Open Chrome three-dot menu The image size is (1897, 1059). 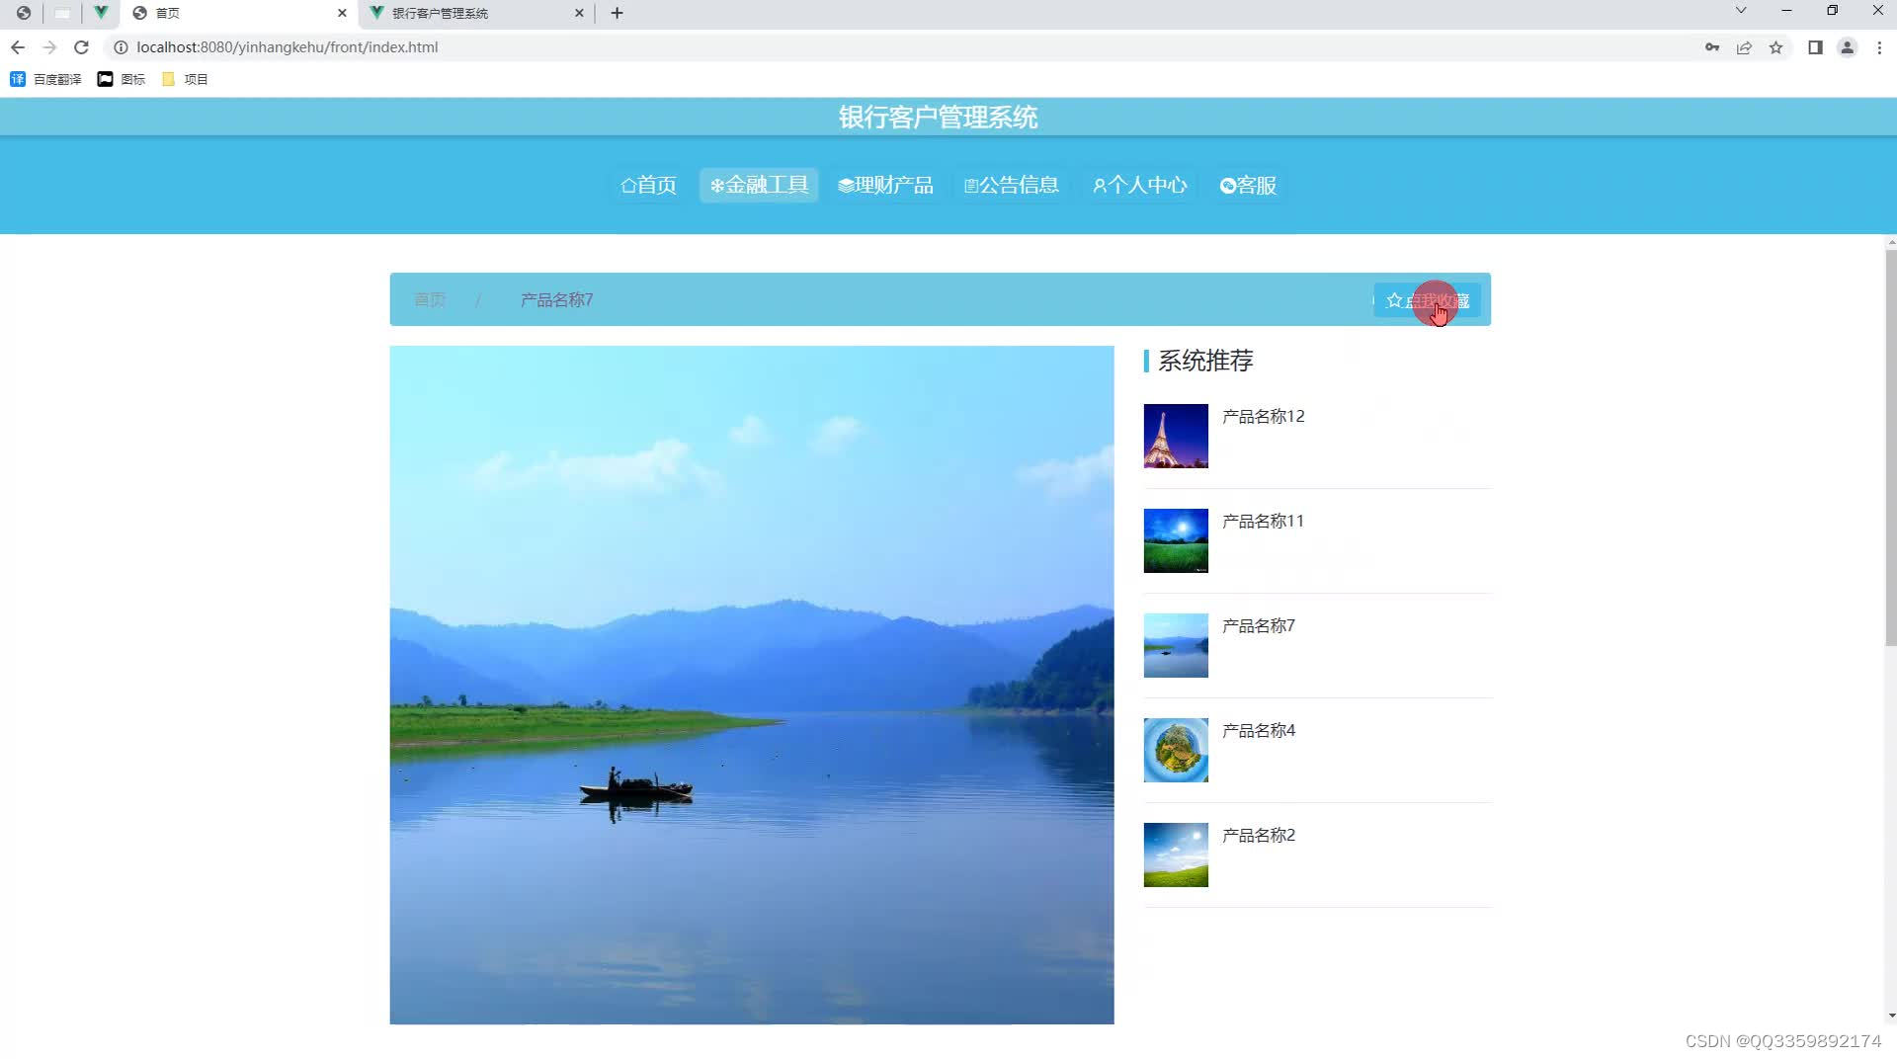click(1879, 47)
